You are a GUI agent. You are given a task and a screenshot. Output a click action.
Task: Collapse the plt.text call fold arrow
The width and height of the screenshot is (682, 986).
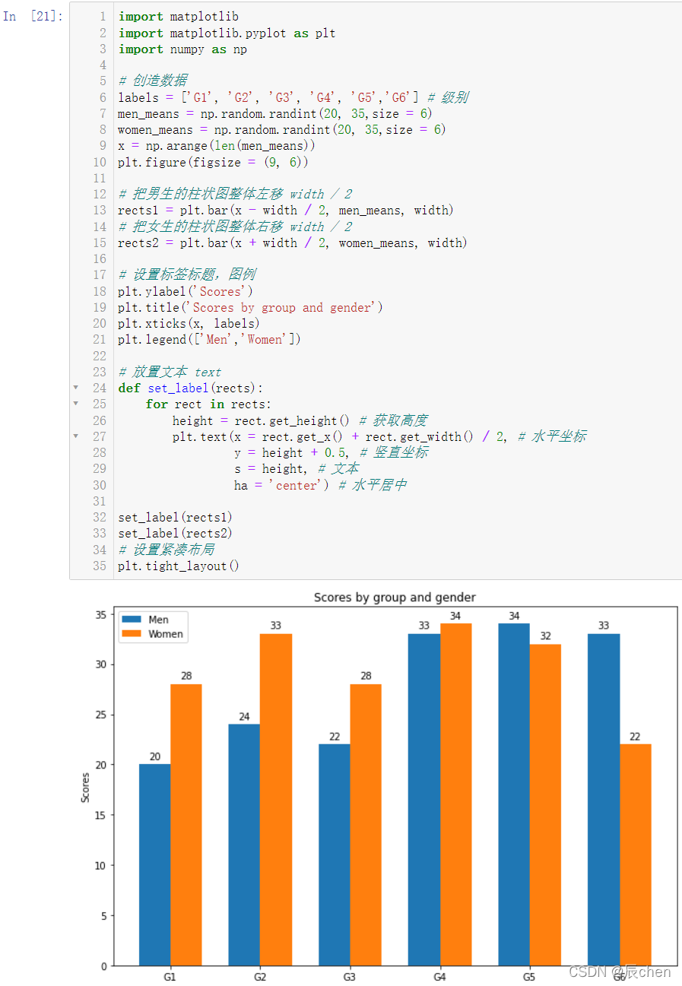pyautogui.click(x=75, y=436)
